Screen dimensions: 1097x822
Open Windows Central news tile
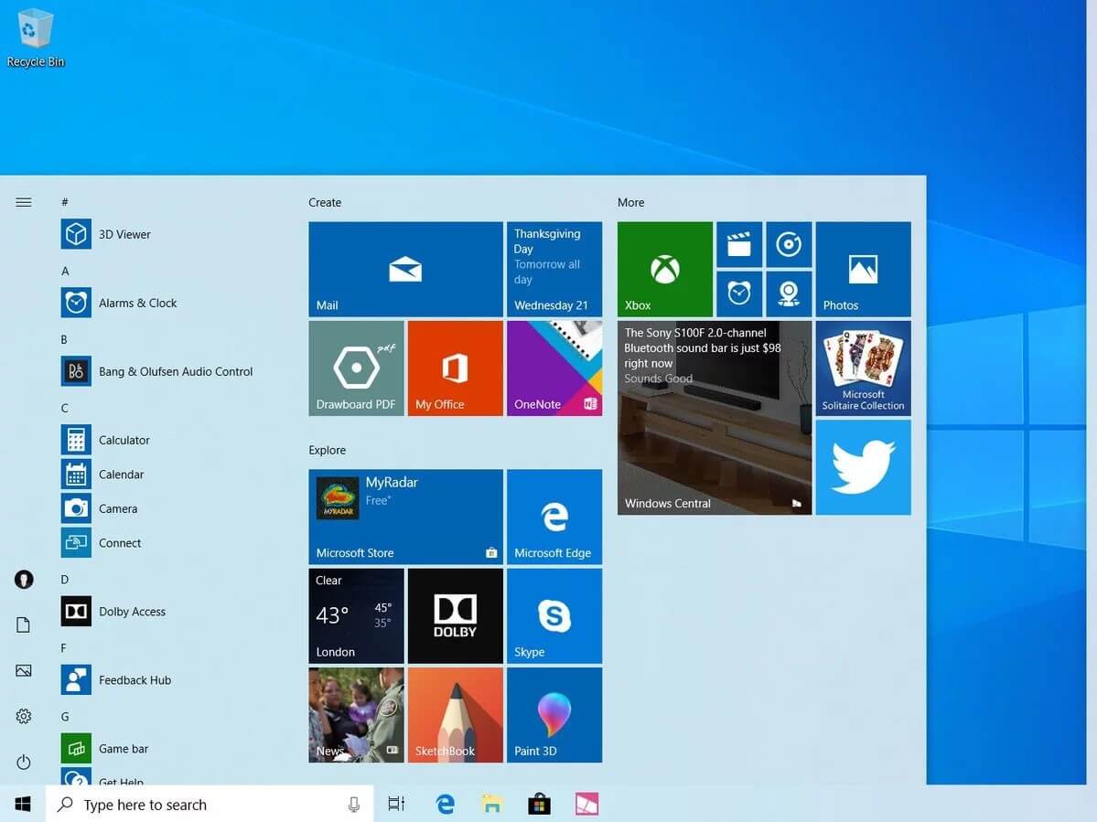(x=715, y=418)
